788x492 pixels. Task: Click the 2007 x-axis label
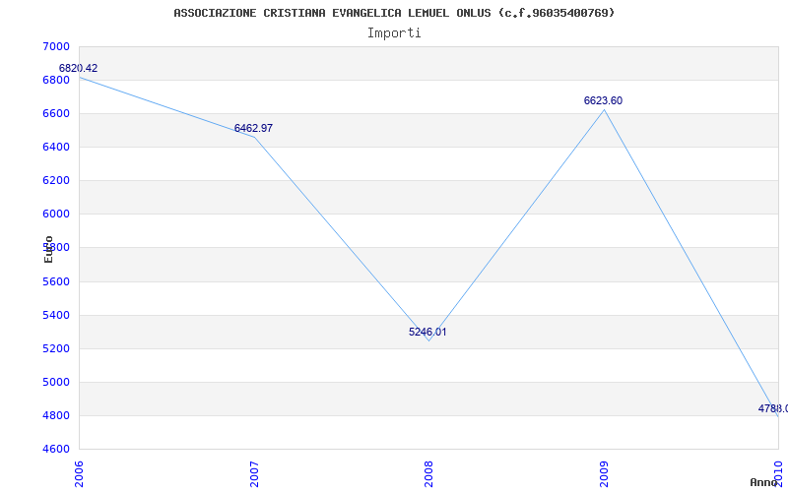tap(254, 474)
